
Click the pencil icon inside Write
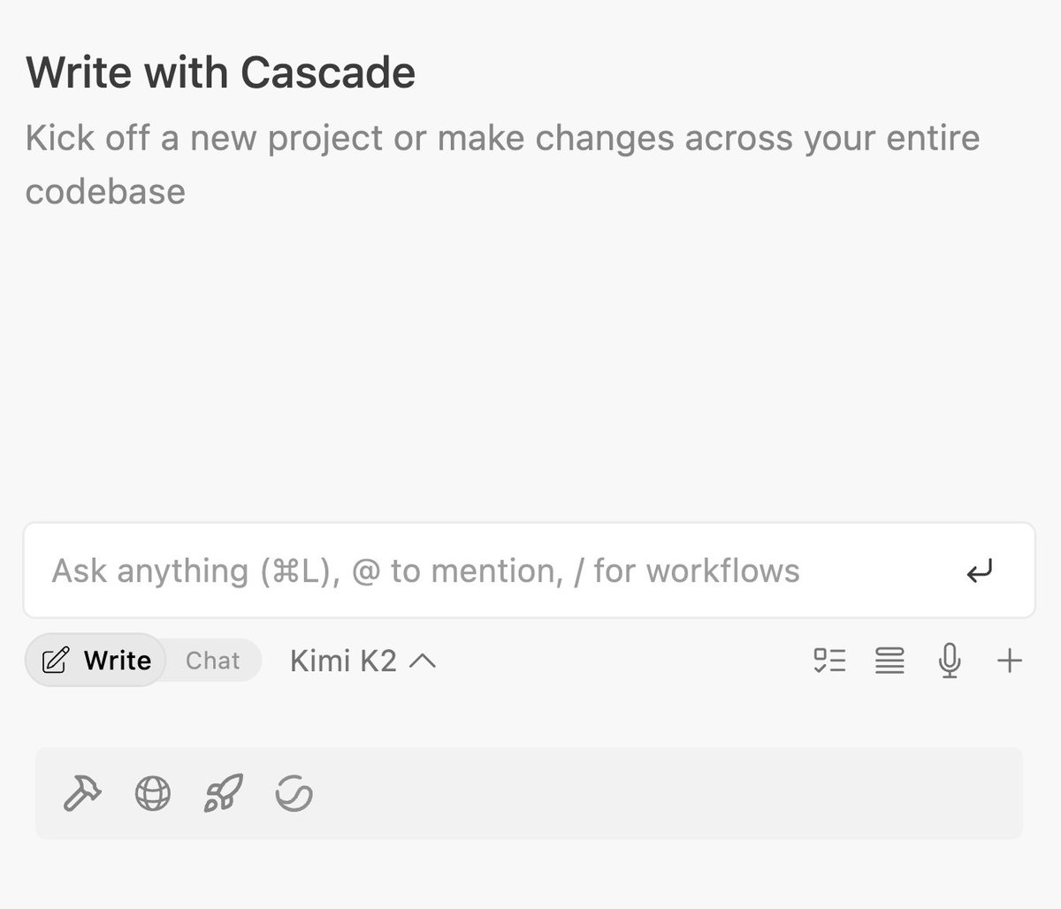[x=55, y=661]
